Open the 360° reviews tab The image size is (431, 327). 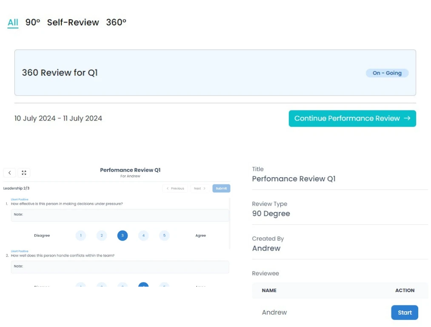(x=116, y=23)
